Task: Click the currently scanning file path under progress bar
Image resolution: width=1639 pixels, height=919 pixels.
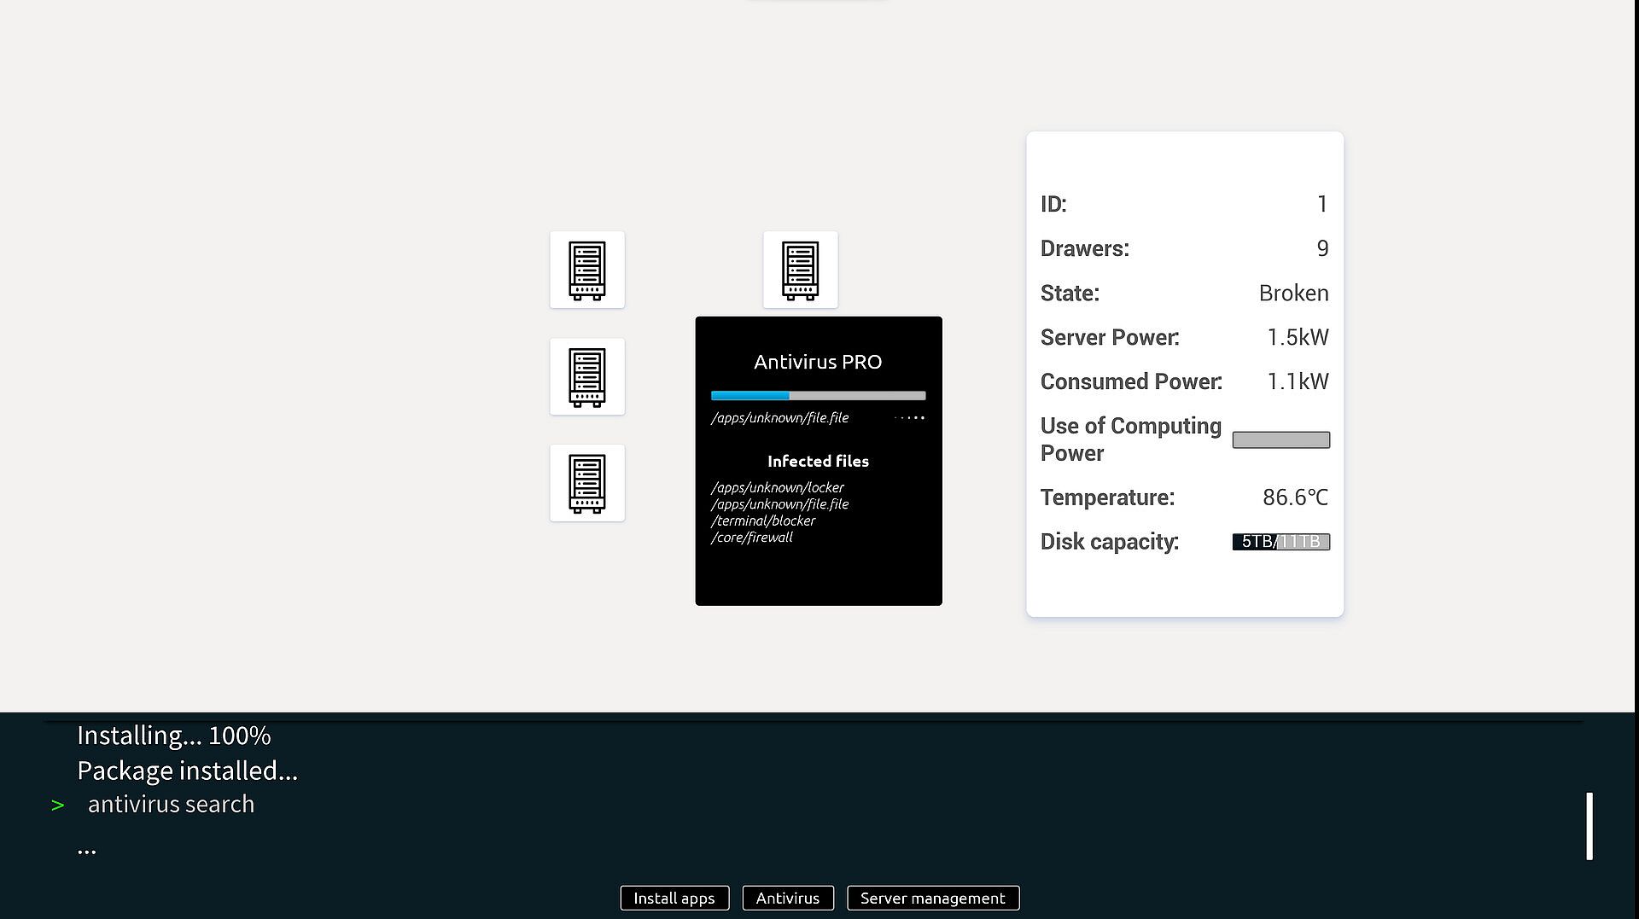Action: pos(780,418)
